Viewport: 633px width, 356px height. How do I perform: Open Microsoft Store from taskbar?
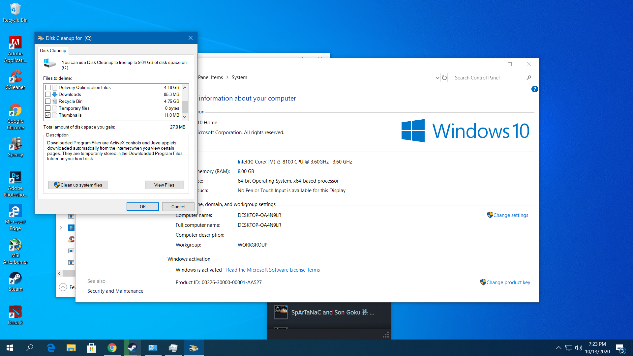click(x=91, y=348)
